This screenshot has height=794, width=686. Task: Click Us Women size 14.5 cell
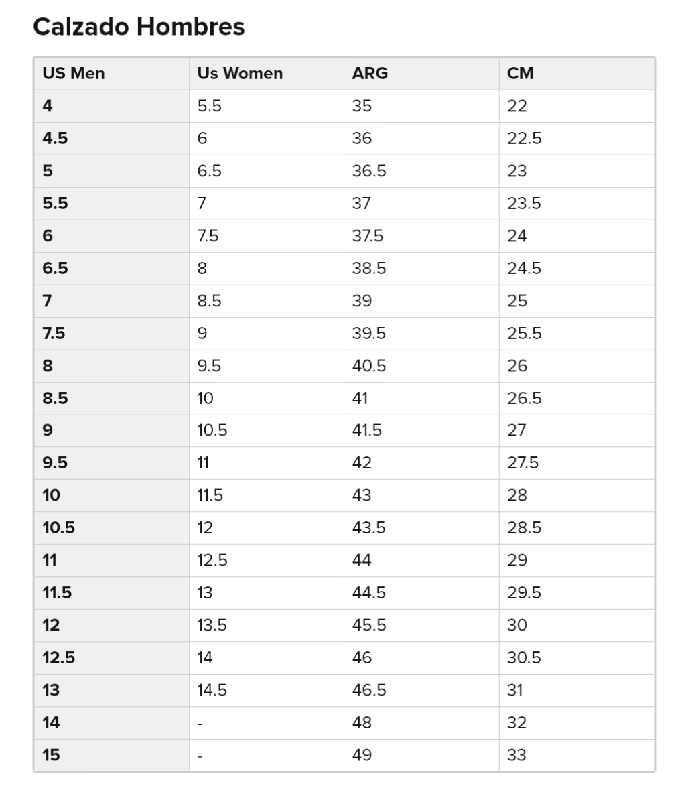212,690
